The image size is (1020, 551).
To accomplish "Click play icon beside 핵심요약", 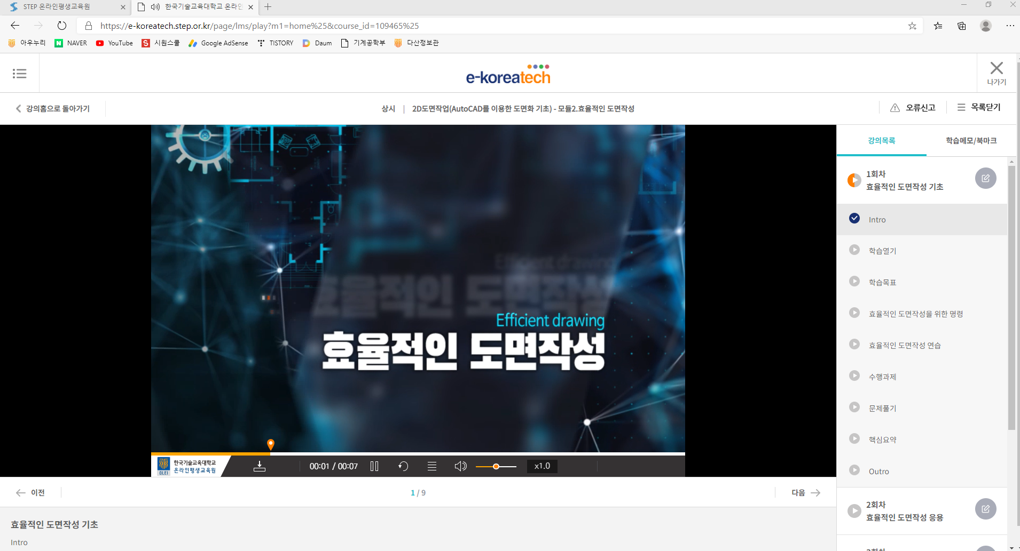I will tap(854, 438).
